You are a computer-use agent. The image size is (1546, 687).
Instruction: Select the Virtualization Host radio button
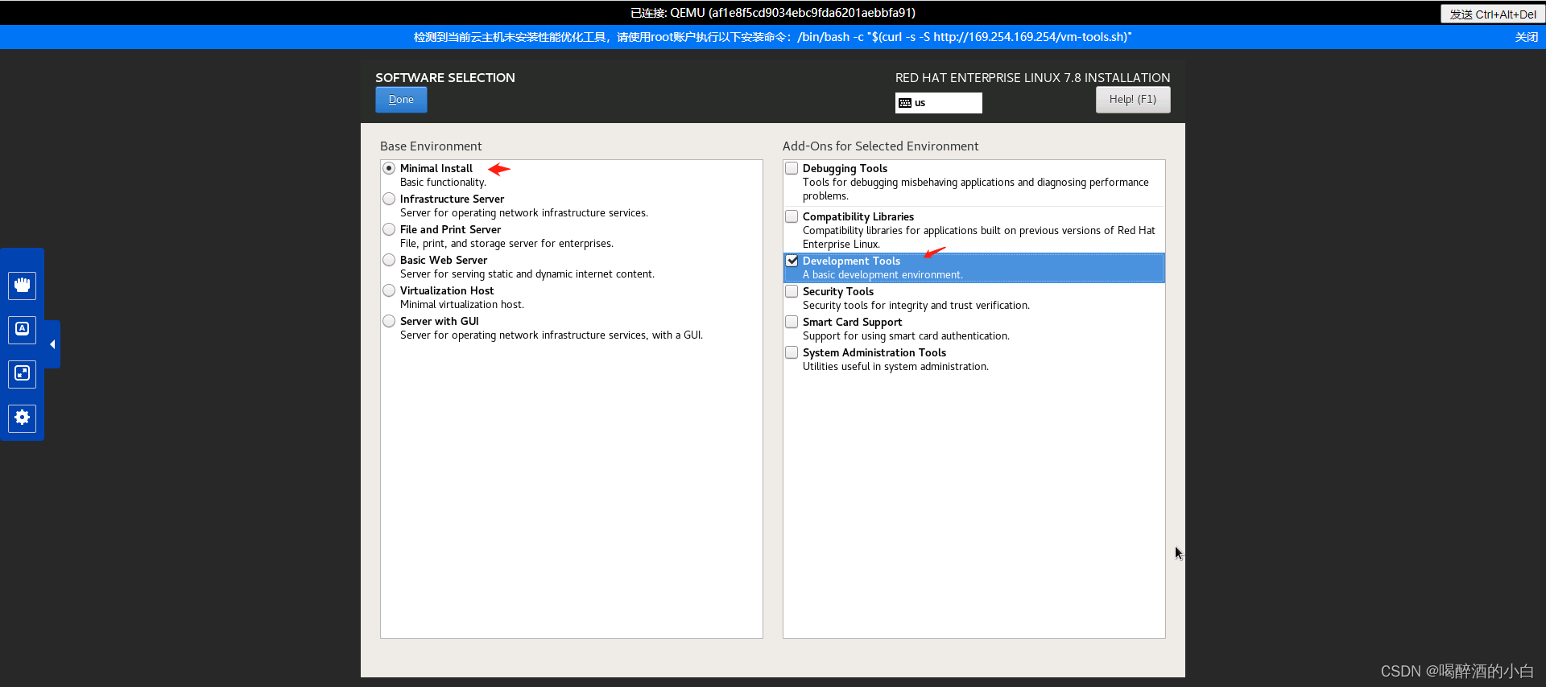(x=389, y=290)
